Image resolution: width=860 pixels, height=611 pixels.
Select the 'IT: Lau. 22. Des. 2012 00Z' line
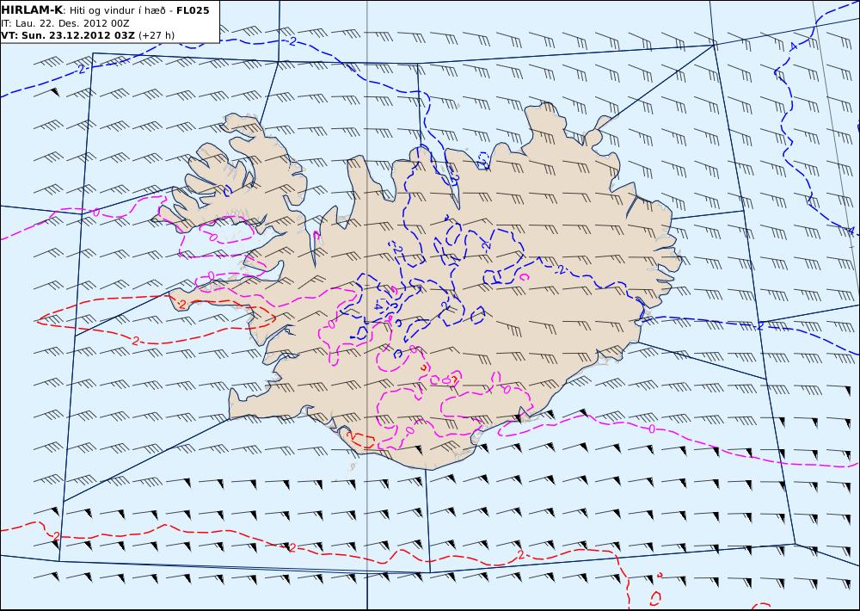[x=65, y=23]
